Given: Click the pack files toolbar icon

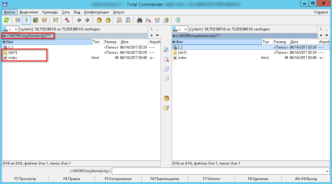Looking at the screenshot, I should click(99, 20).
